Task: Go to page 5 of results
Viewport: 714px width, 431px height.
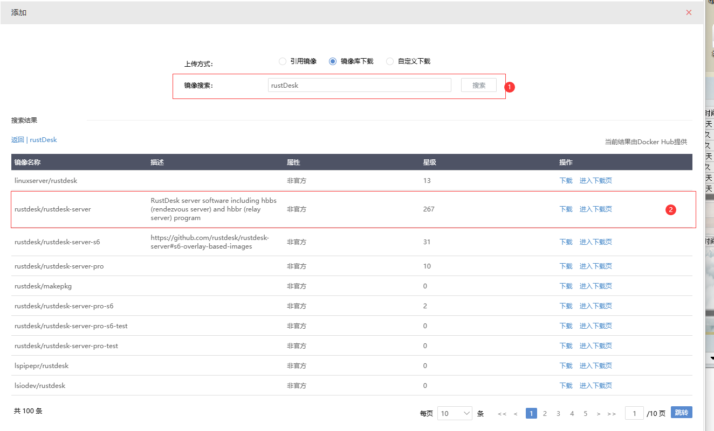Action: pos(585,413)
